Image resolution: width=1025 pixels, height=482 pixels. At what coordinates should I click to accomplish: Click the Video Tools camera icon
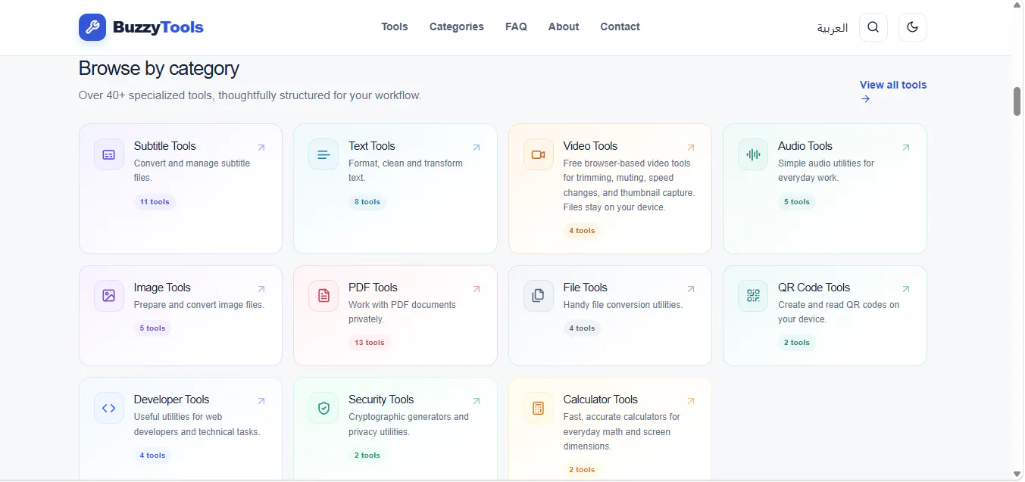[539, 154]
